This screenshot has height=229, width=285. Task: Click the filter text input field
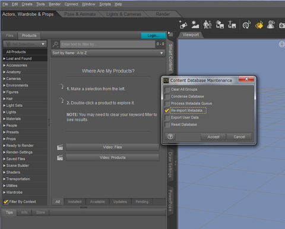(107, 44)
